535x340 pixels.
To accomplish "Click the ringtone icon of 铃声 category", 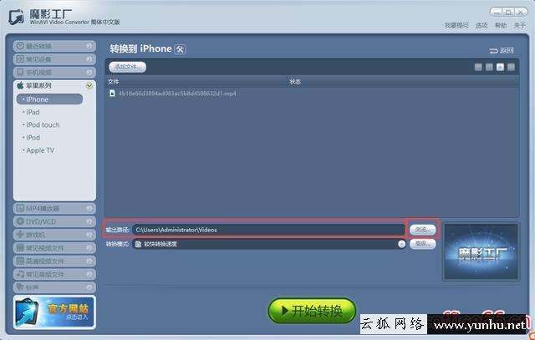I will [x=20, y=287].
